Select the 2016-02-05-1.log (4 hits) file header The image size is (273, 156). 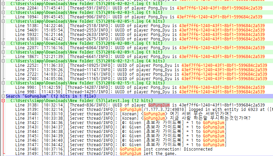[139, 21]
